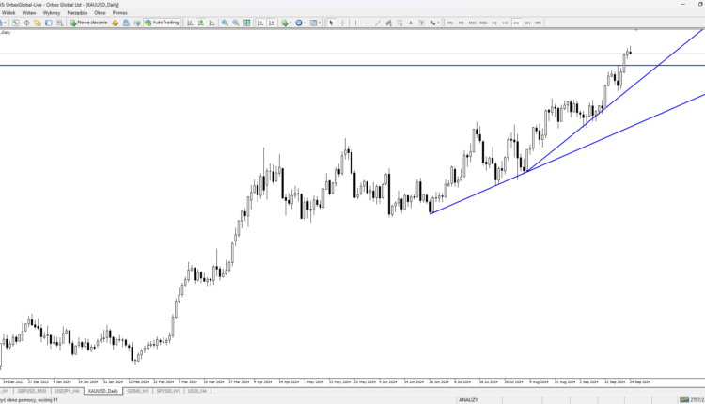The height and width of the screenshot is (404, 705).
Task: Switch to MN monthly timeframe
Action: (x=539, y=23)
